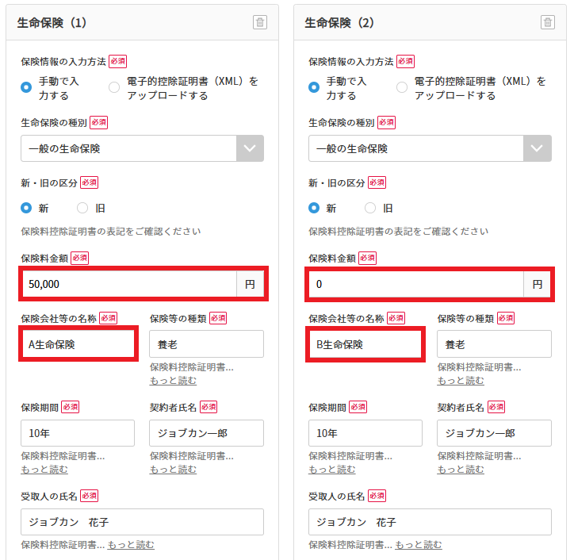Select XML upload option in 生命保険(2)
The width and height of the screenshot is (574, 560).
pos(402,87)
